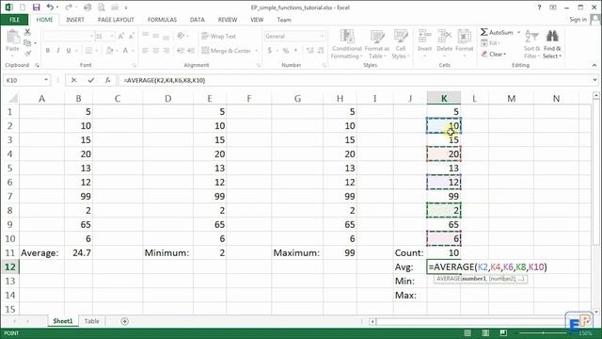The image size is (602, 339).
Task: Click the Accounting dollar format icon
Action: click(x=270, y=50)
